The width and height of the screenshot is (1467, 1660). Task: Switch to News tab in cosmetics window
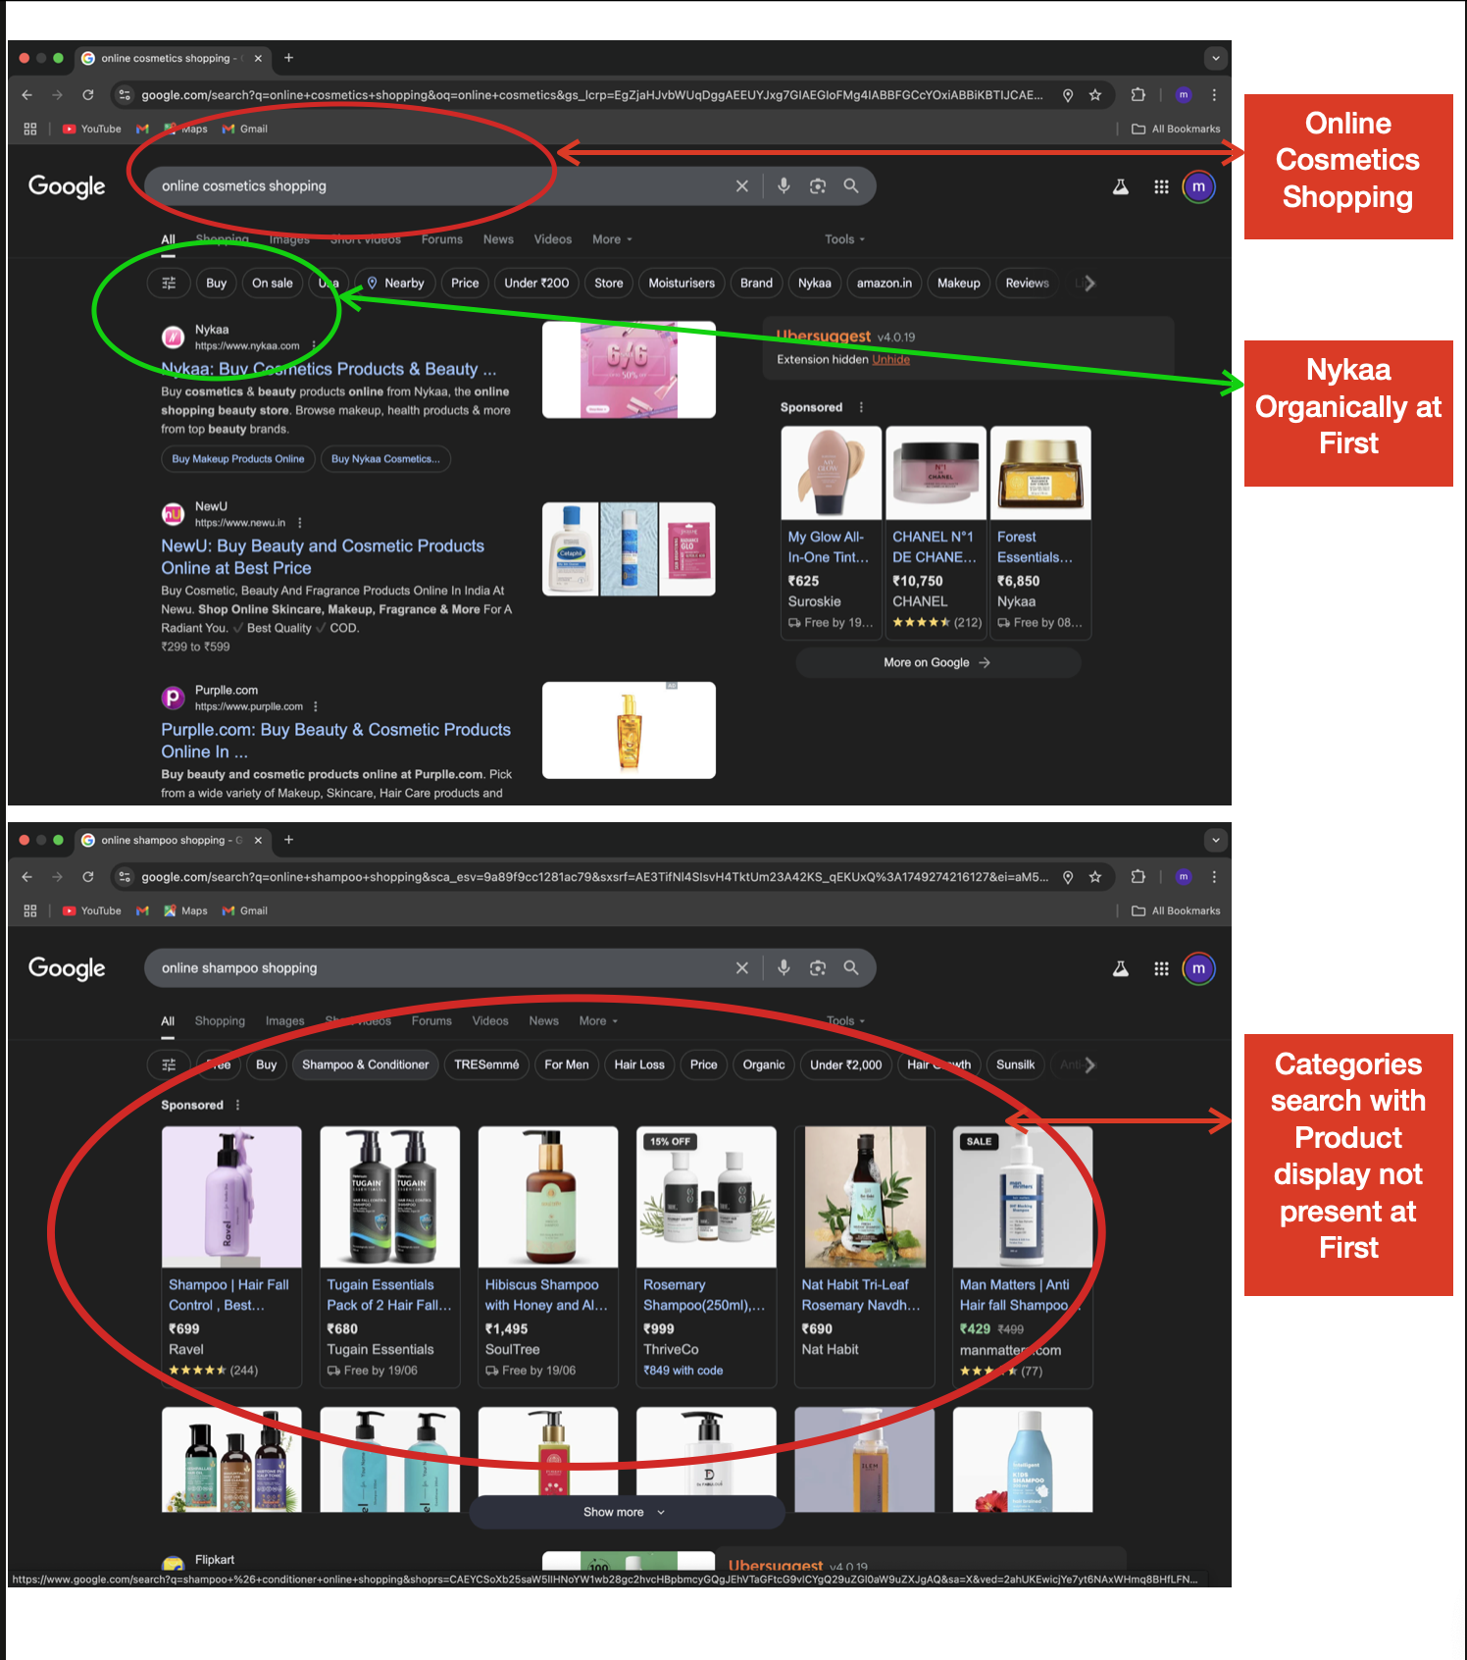click(498, 239)
